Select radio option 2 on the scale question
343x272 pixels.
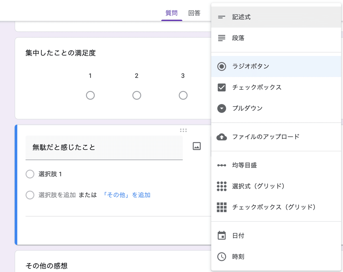(x=137, y=95)
